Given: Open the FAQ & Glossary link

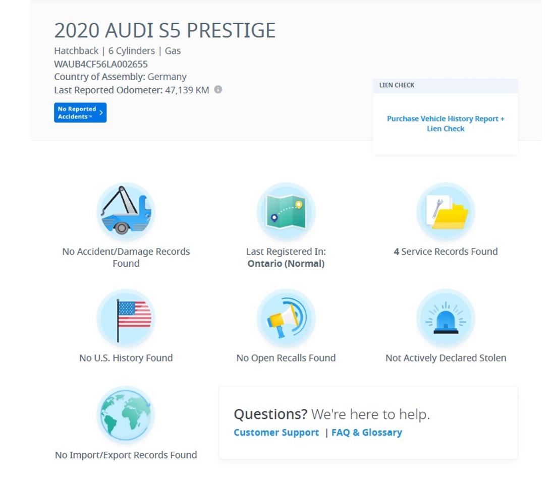Looking at the screenshot, I should [x=367, y=433].
